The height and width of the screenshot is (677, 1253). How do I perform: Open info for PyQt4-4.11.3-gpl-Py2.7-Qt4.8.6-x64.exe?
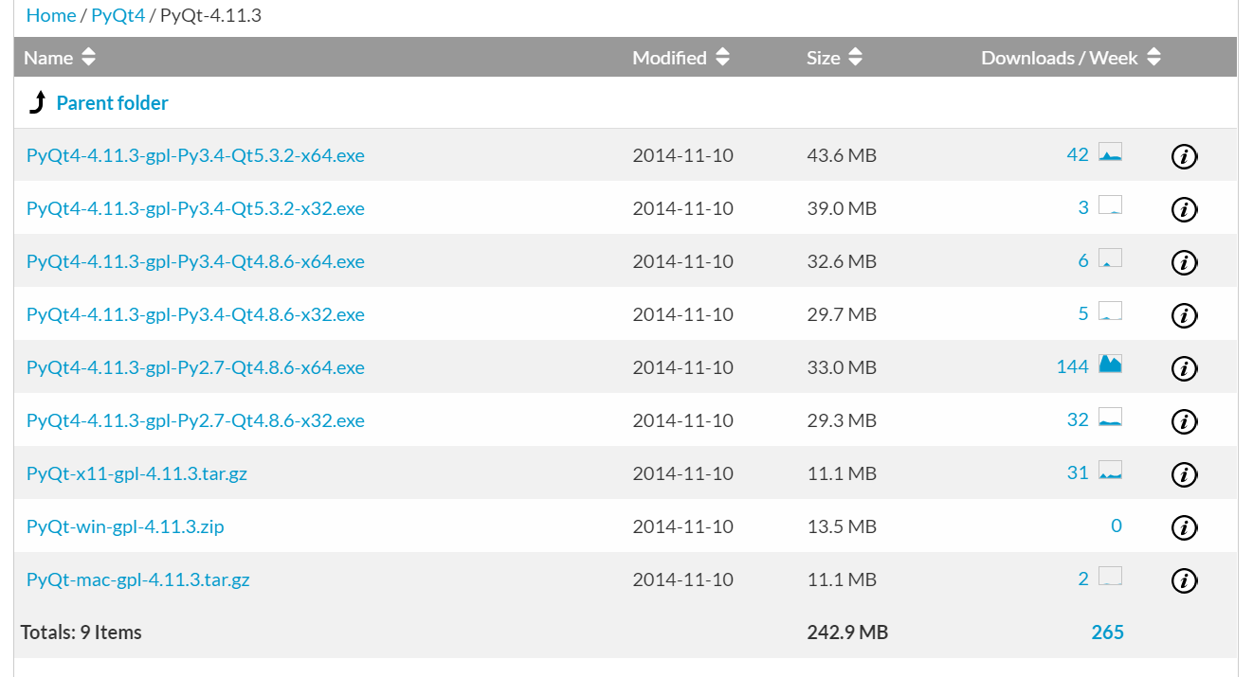coord(1184,368)
